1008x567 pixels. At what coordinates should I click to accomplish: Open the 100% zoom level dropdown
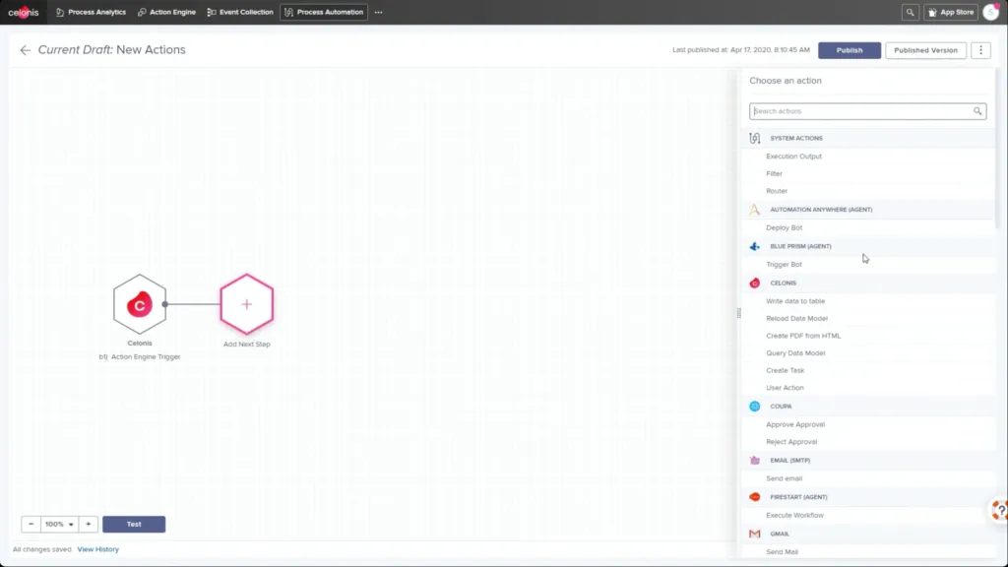coord(59,524)
